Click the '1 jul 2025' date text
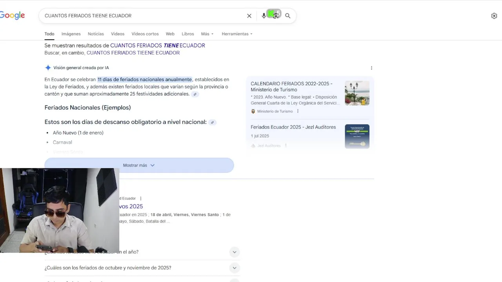 click(260, 136)
